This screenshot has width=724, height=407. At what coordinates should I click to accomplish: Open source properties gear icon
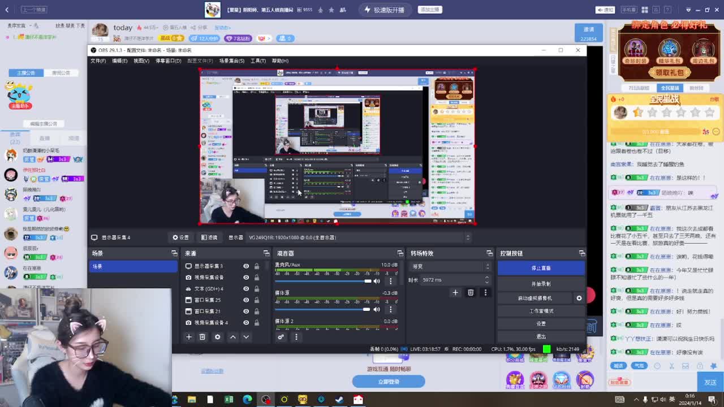217,337
